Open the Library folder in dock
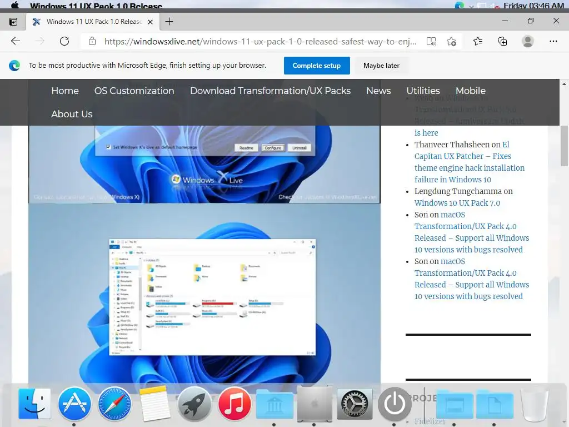569x427 pixels. [274, 404]
